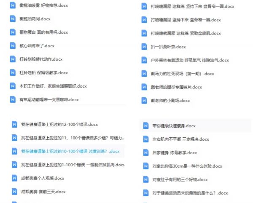Click the icon of 打喷嚏漏尿 这样练 坚持下来 盆骨窄一圈
Viewport: 253px width, 203px height.
click(x=144, y=6)
